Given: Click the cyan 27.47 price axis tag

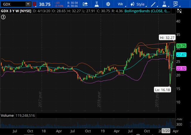Looking at the screenshot, I should click(x=181, y=55).
